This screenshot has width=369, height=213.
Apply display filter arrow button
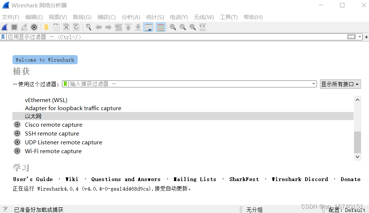click(x=351, y=37)
